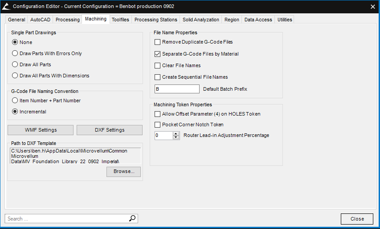380x229 pixels.
Task: Tick the Clear File Names checkbox
Action: click(157, 65)
